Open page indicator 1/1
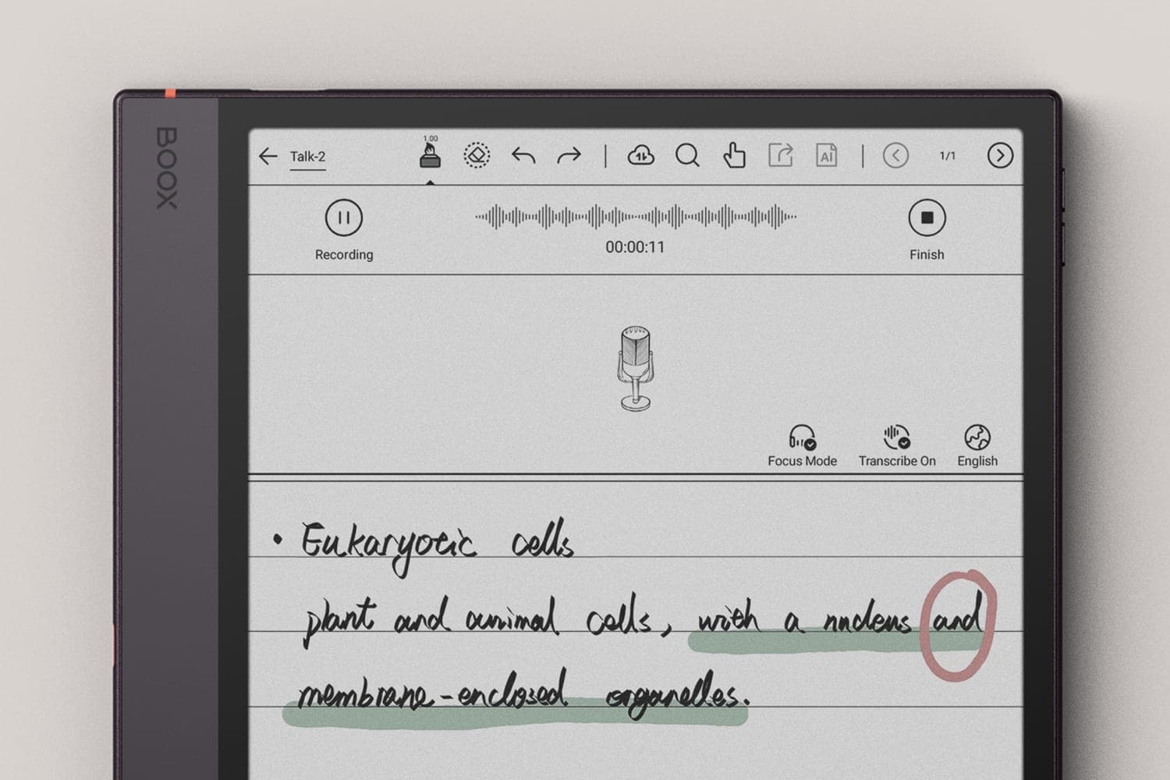The image size is (1170, 780). click(x=948, y=156)
